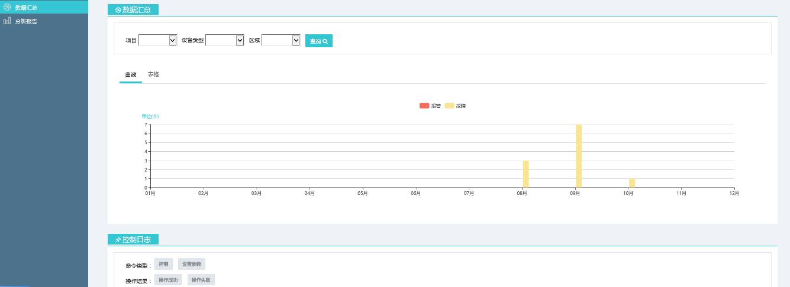790x287 pixels.
Task: Filter logs by 操作成功
Action: click(168, 280)
